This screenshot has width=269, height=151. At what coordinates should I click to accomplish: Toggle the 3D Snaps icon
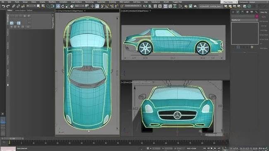[x=102, y=6]
